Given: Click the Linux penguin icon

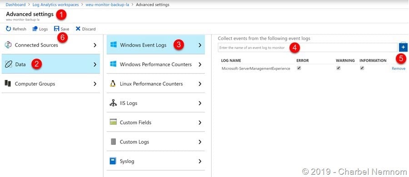Looking at the screenshot, I should (113, 84).
